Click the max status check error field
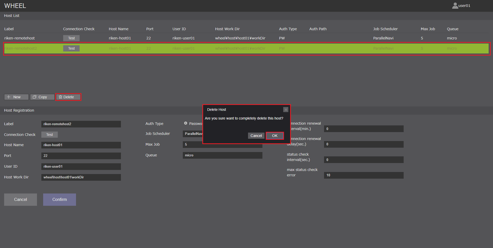The width and height of the screenshot is (493, 248). click(x=364, y=175)
